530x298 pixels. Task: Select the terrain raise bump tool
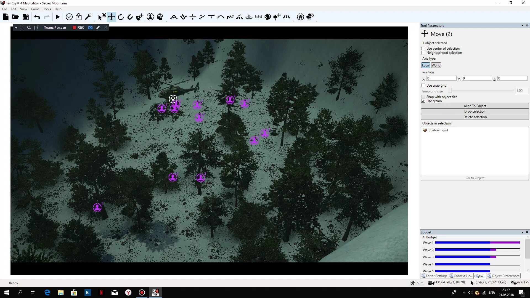[x=174, y=17]
